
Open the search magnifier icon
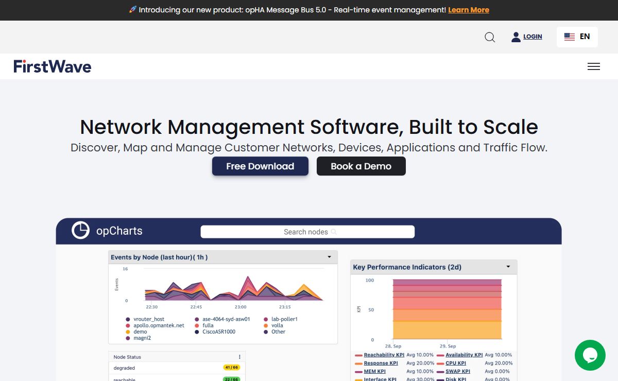click(490, 37)
